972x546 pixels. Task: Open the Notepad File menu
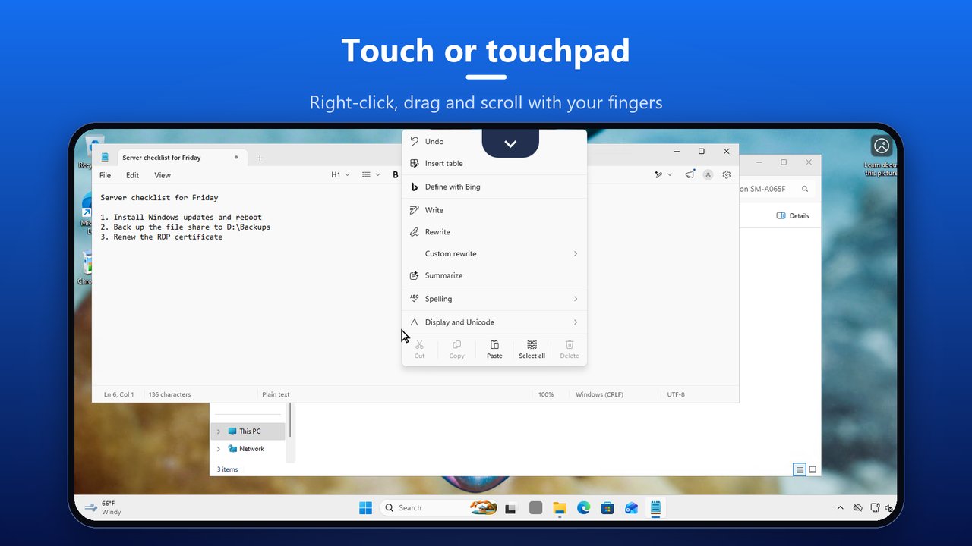(105, 175)
